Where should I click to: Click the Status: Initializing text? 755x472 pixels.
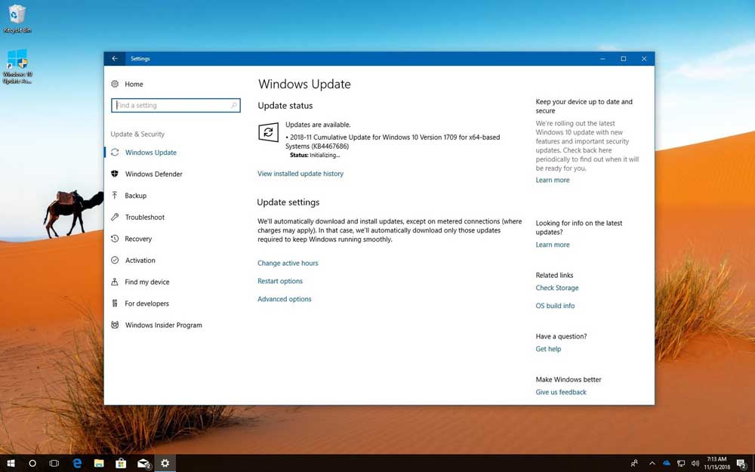pyautogui.click(x=315, y=155)
